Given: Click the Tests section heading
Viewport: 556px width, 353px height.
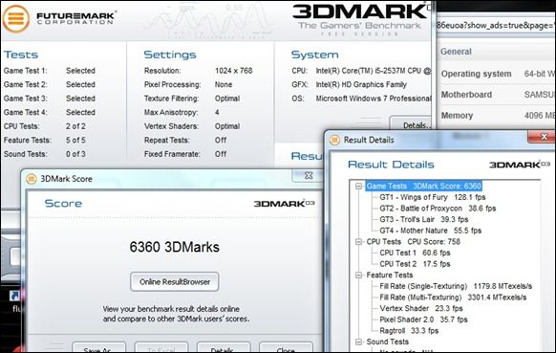Looking at the screenshot, I should (21, 55).
